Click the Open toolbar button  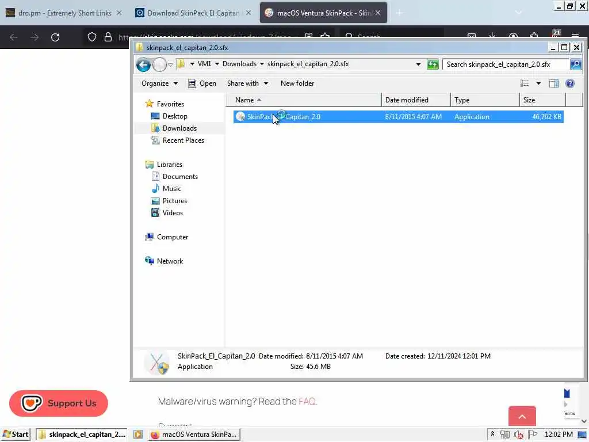202,83
